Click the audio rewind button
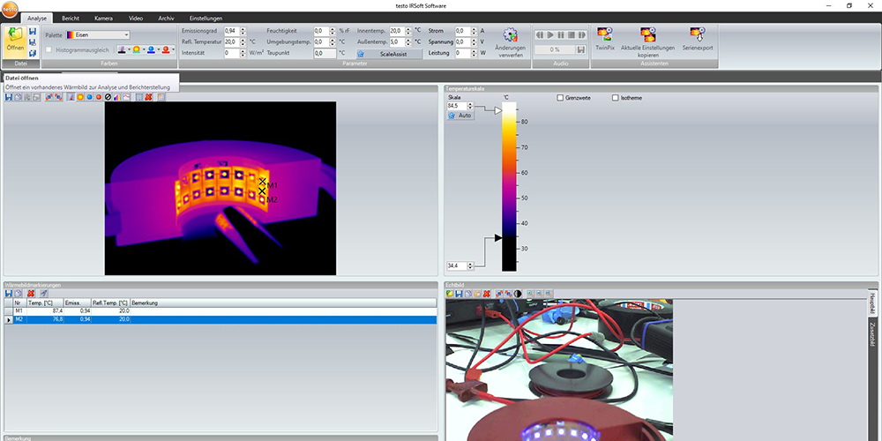Viewport: 882px width, 441px height. click(x=540, y=35)
